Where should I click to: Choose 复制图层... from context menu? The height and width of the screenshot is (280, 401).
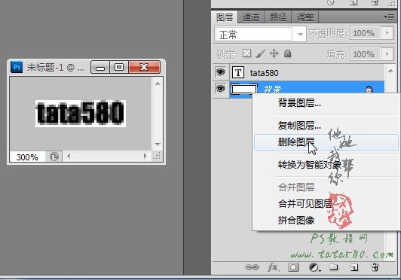pos(299,126)
